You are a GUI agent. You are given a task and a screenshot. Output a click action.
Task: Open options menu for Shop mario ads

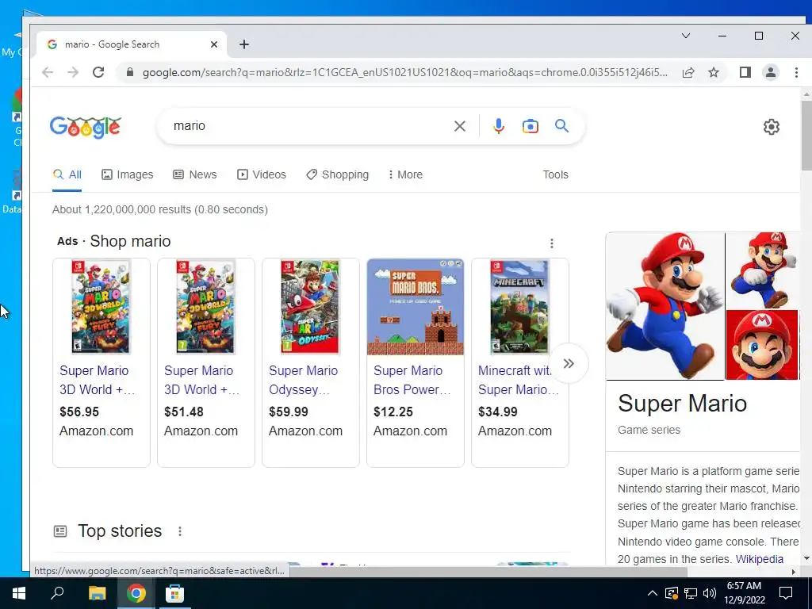pyautogui.click(x=552, y=243)
